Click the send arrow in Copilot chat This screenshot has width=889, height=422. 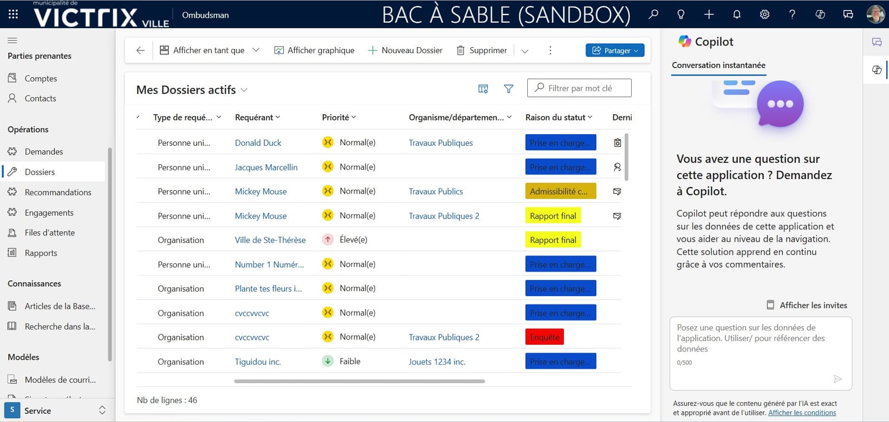tap(838, 379)
